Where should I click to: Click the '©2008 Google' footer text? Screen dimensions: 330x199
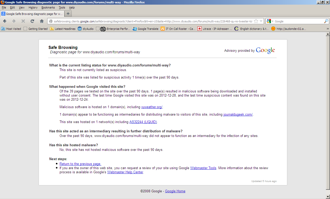[x=151, y=191]
